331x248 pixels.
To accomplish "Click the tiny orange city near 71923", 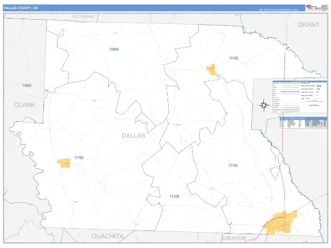I will point(47,90).
